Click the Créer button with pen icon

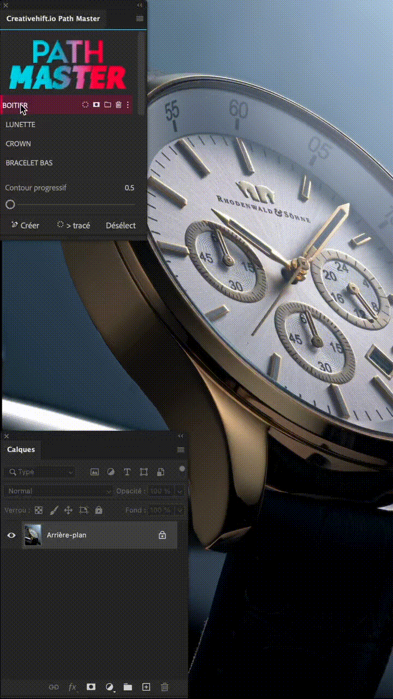(25, 226)
